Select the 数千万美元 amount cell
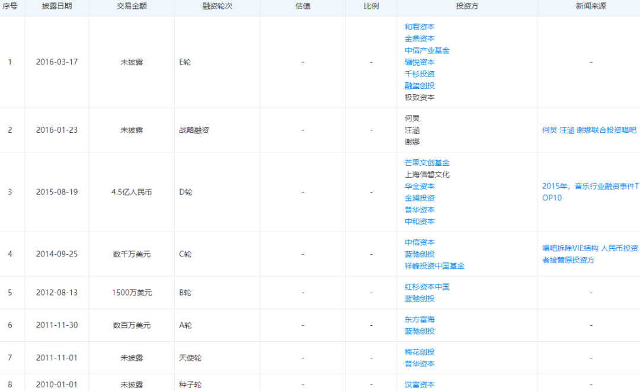Viewport: 640px width, 391px height. [x=132, y=254]
